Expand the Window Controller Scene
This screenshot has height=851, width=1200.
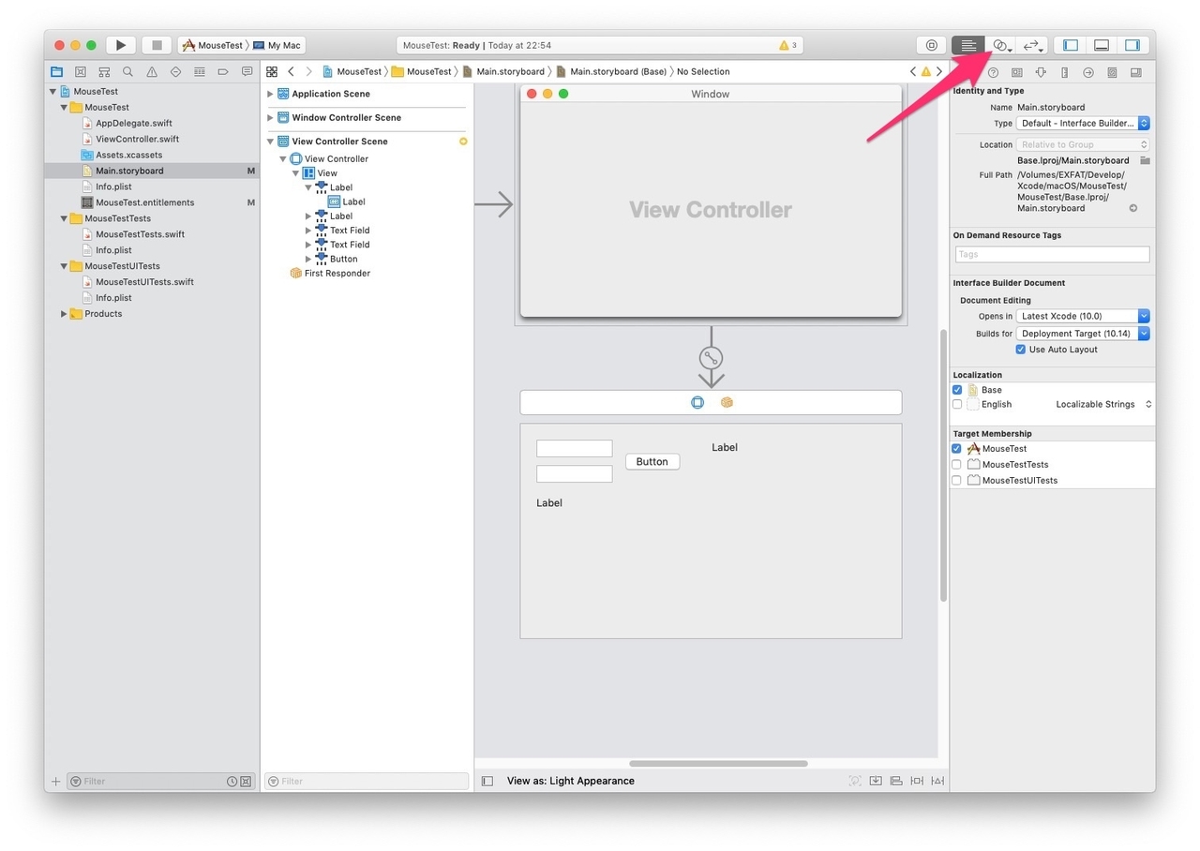270,118
